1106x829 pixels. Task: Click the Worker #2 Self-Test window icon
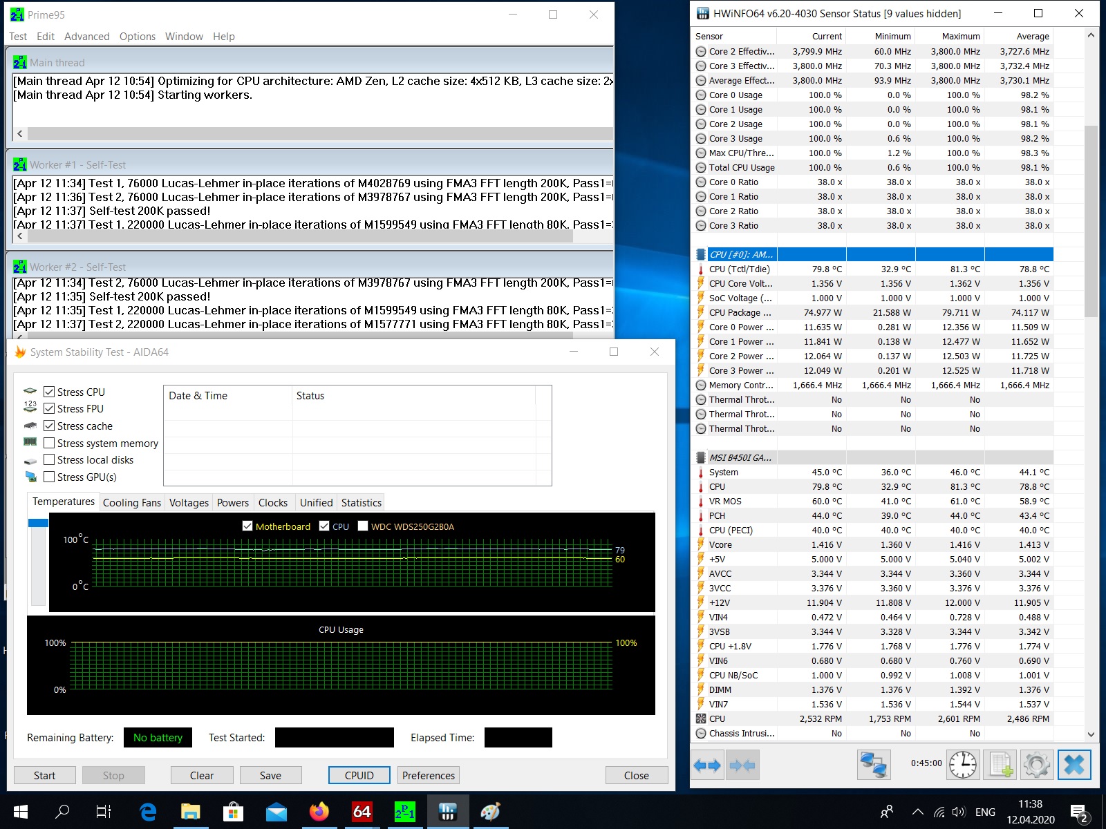tap(19, 267)
